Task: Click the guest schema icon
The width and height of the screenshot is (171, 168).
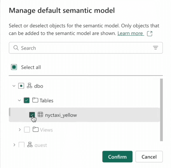Action: pyautogui.click(x=30, y=145)
